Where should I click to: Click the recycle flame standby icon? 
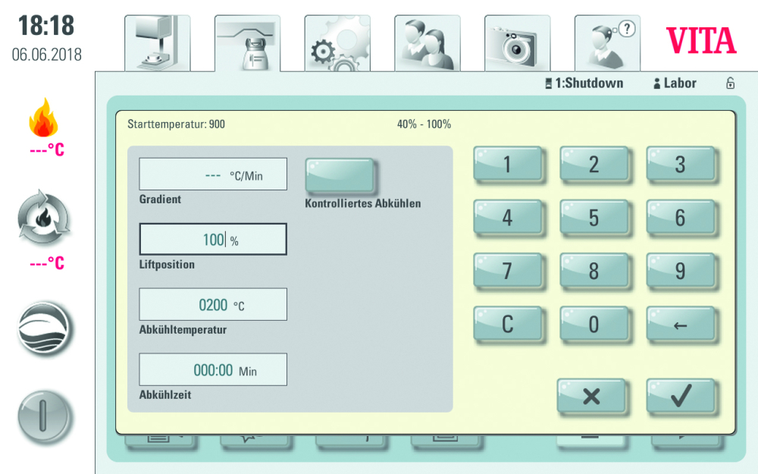pyautogui.click(x=44, y=220)
